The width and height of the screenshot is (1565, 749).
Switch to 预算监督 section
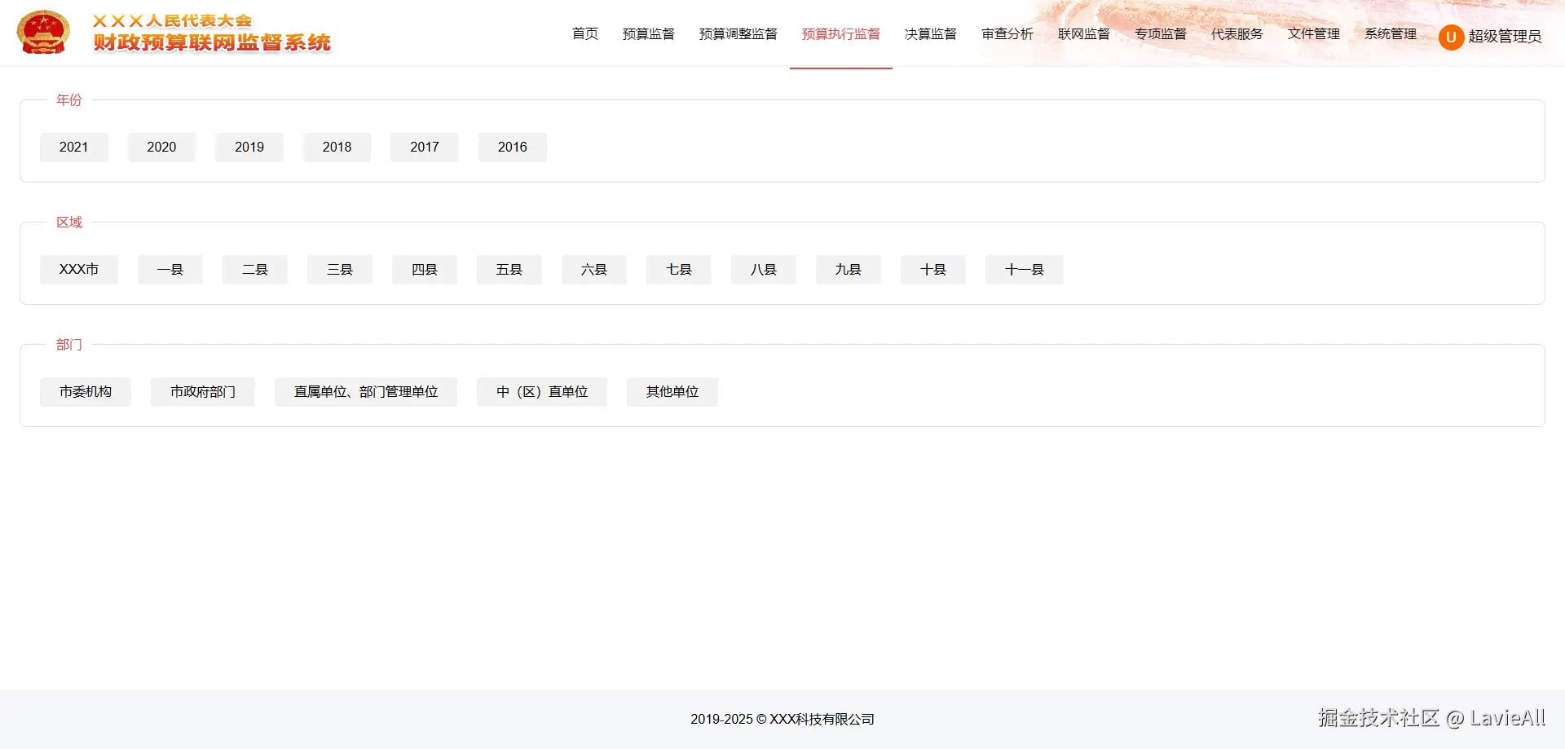pos(648,34)
